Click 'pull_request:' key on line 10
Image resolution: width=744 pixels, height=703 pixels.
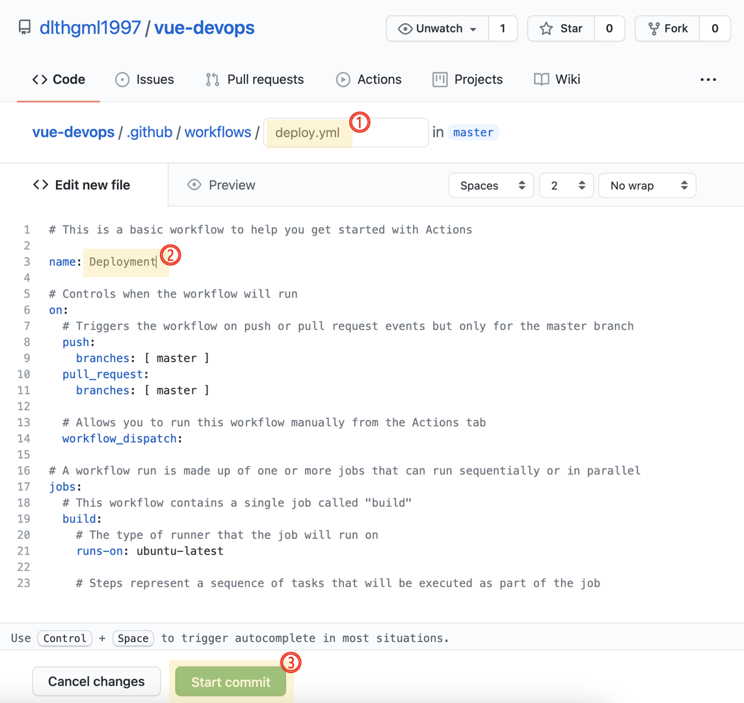pos(105,374)
